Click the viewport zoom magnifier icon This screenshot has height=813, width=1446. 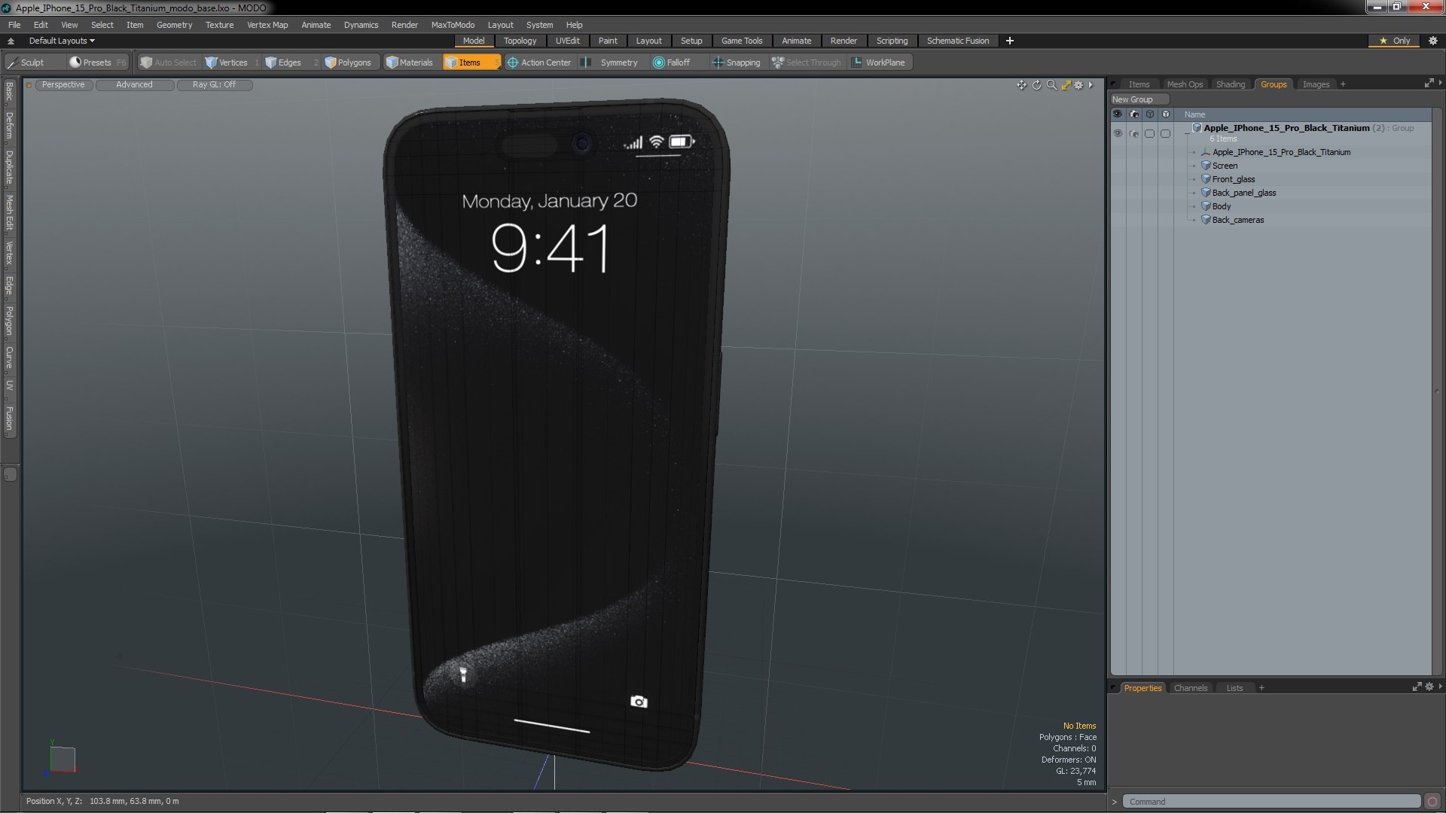1051,85
